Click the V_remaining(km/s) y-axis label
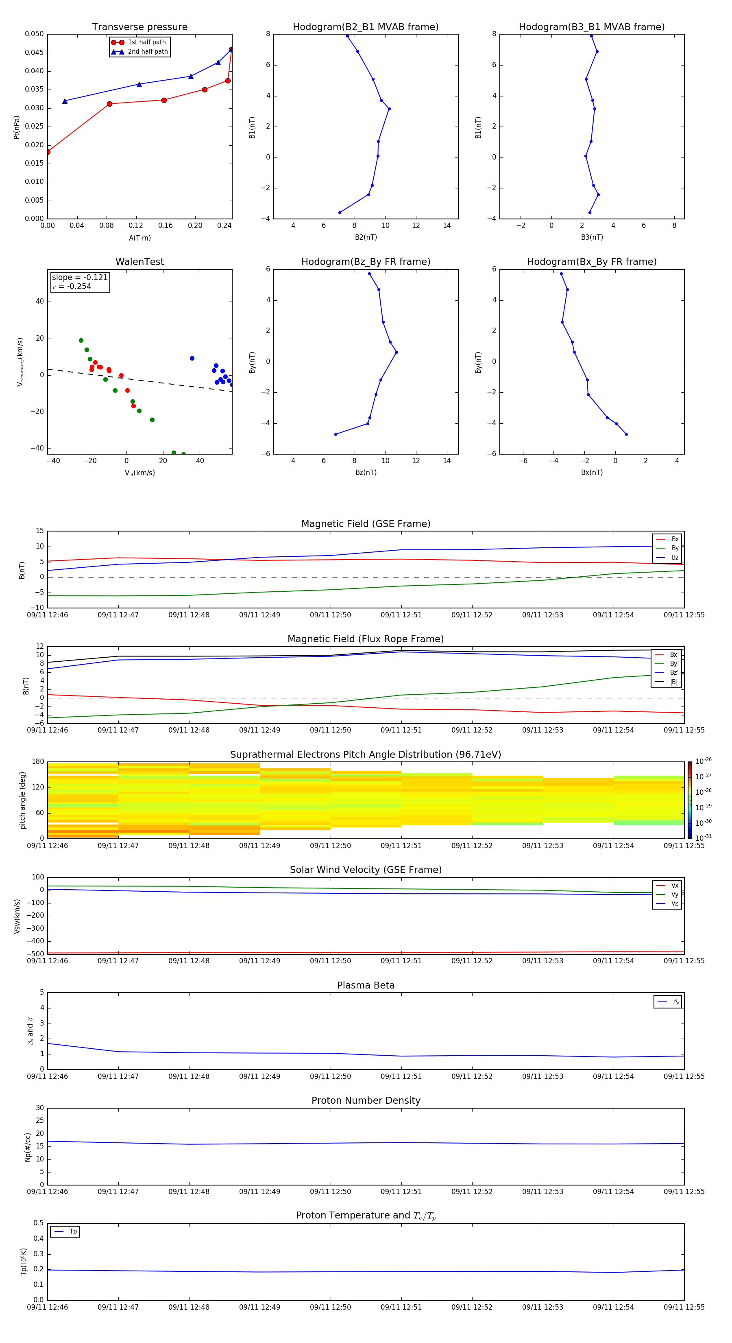The height and width of the screenshot is (1343, 732). pos(20,362)
